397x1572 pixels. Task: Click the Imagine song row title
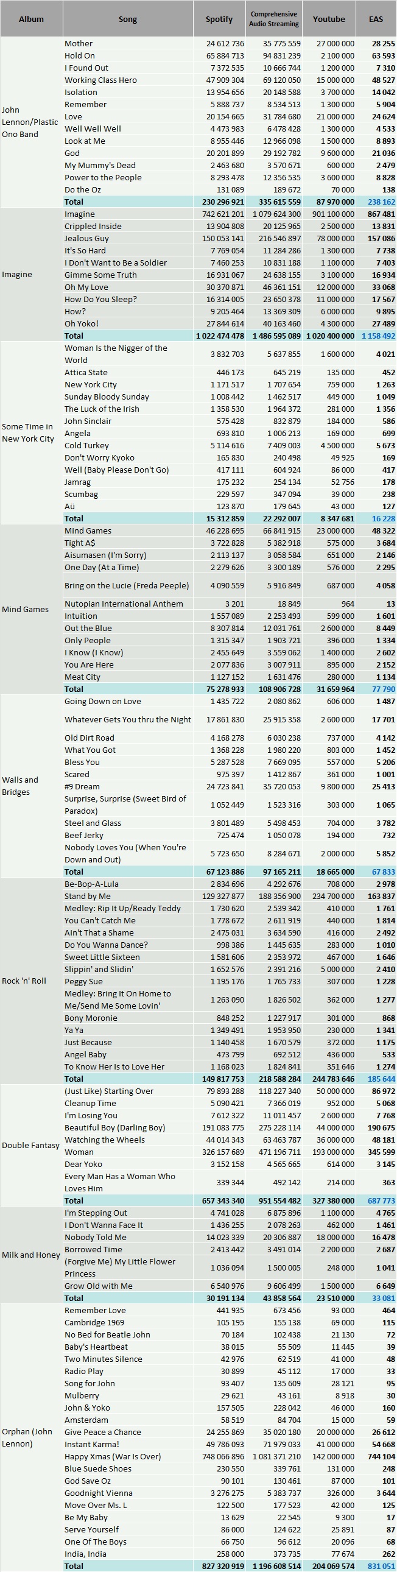coord(80,214)
